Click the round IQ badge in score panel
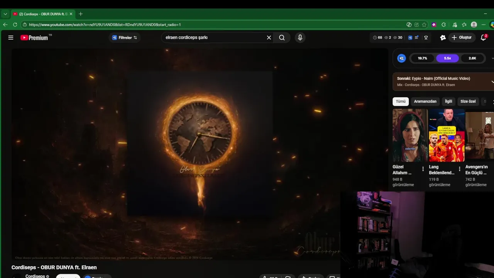 pyautogui.click(x=402, y=58)
